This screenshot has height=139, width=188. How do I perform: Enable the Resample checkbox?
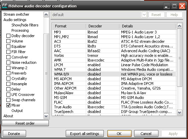tap(8, 84)
